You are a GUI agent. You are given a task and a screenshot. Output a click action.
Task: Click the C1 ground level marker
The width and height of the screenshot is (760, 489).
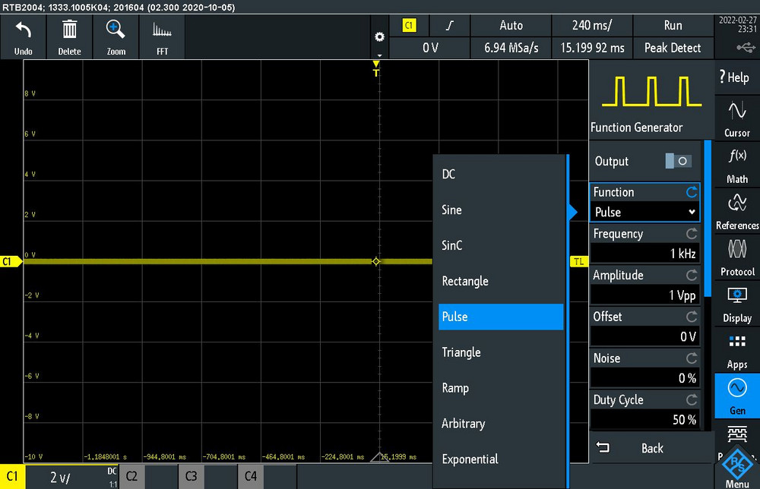point(11,262)
